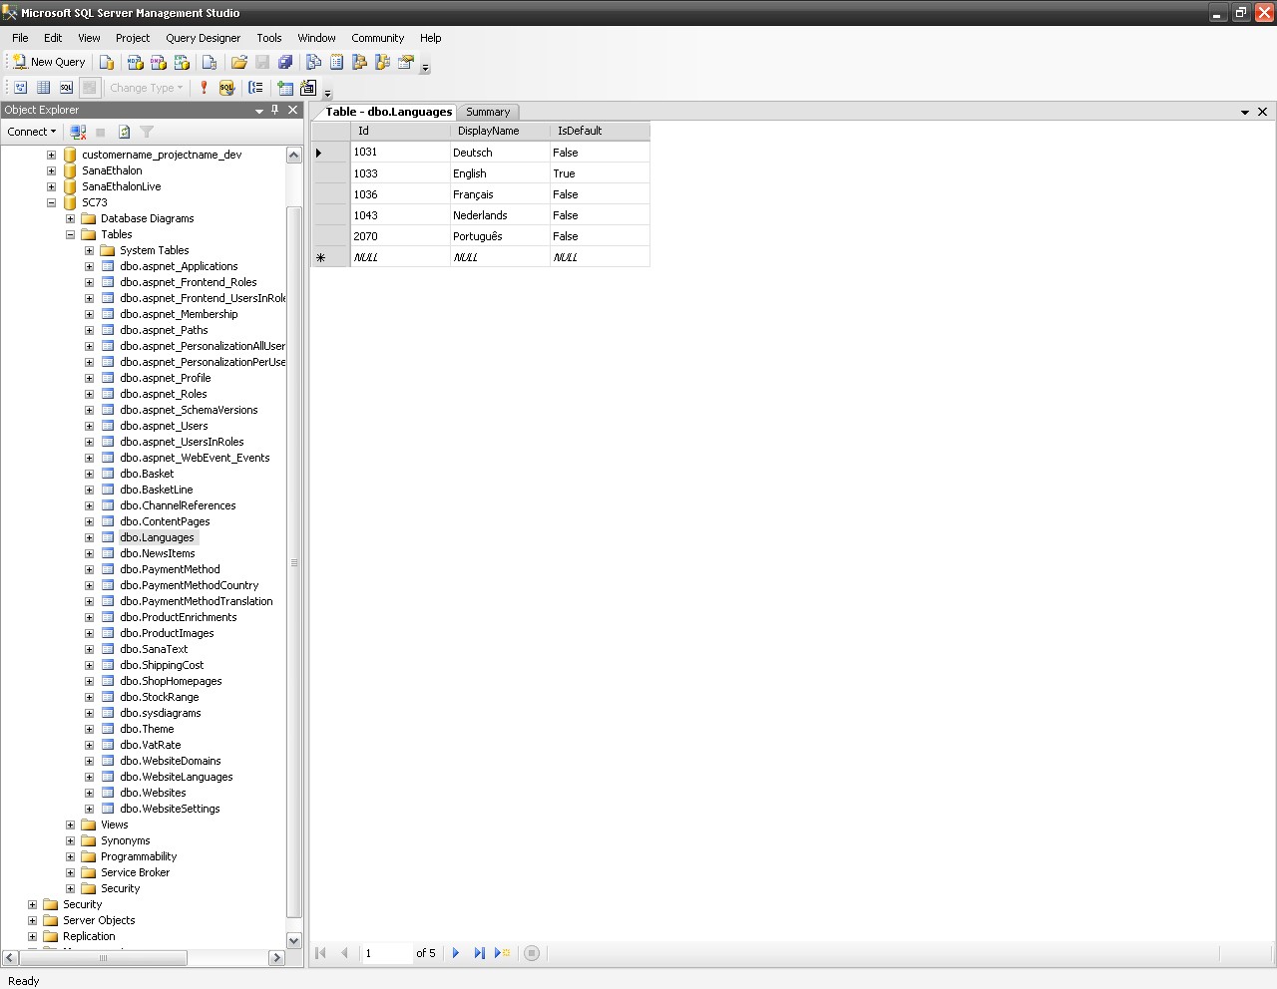Switch to the Summary tab
Image resolution: width=1277 pixels, height=989 pixels.
click(488, 112)
